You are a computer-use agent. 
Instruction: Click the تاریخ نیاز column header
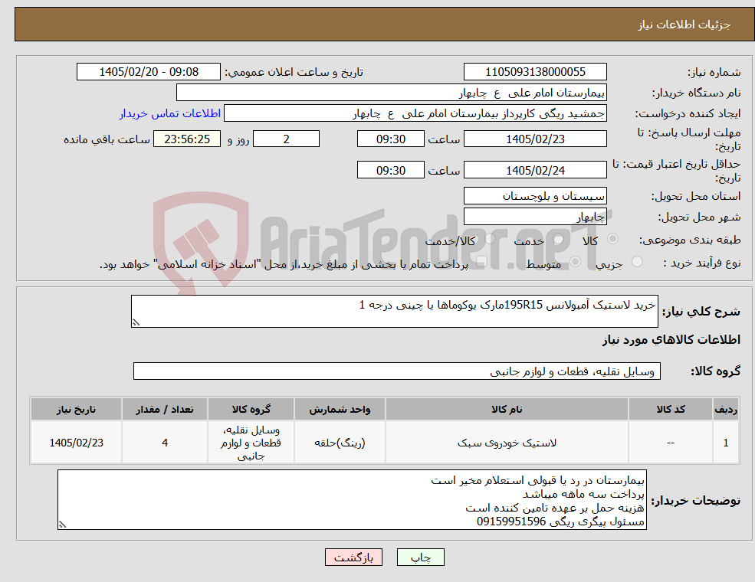click(x=76, y=410)
